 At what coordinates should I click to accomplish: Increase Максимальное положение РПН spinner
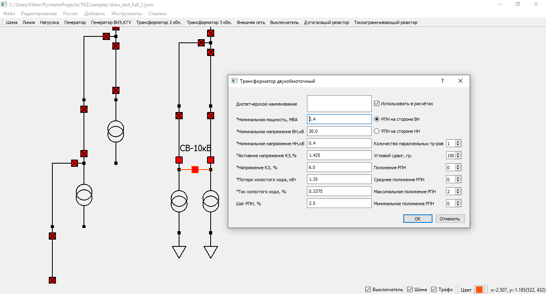458,190
